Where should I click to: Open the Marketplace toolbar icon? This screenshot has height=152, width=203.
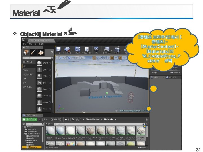tap(87, 49)
